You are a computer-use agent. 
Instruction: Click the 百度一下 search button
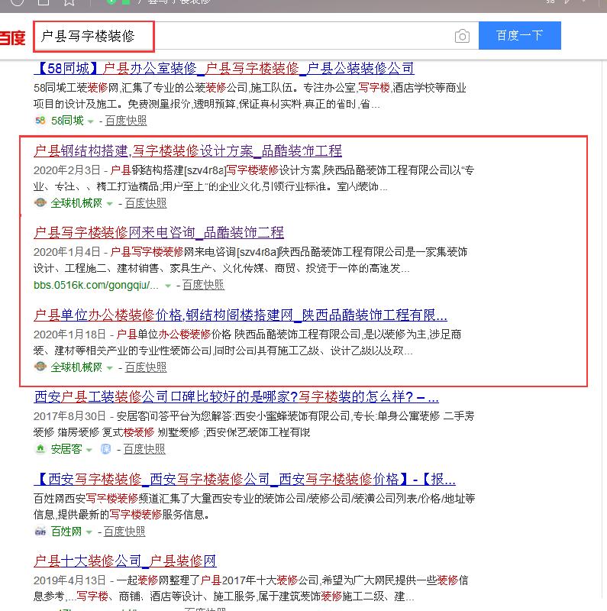(x=520, y=35)
